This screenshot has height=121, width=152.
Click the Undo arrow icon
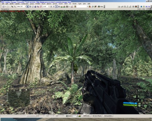pyautogui.click(x=3, y=7)
